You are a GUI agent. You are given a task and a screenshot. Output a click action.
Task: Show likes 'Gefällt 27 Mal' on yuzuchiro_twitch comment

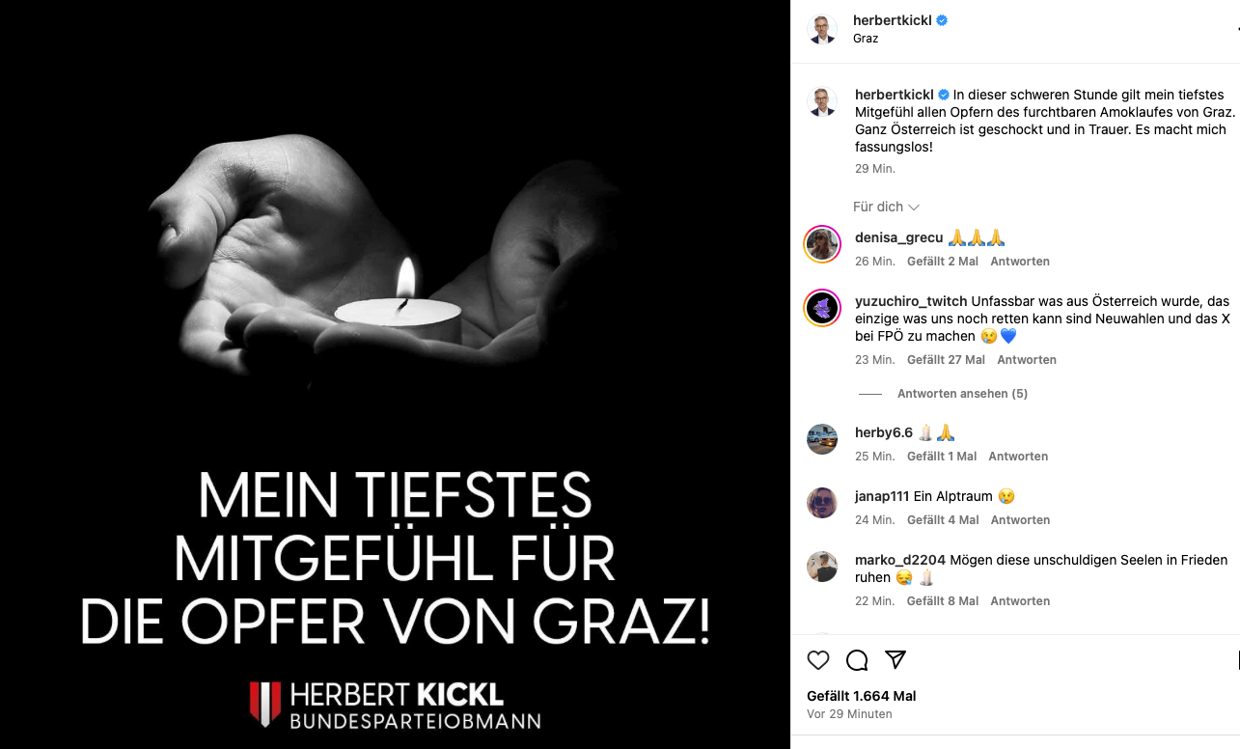946,360
